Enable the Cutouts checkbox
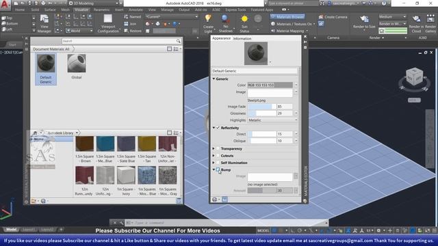 [x=218, y=156]
